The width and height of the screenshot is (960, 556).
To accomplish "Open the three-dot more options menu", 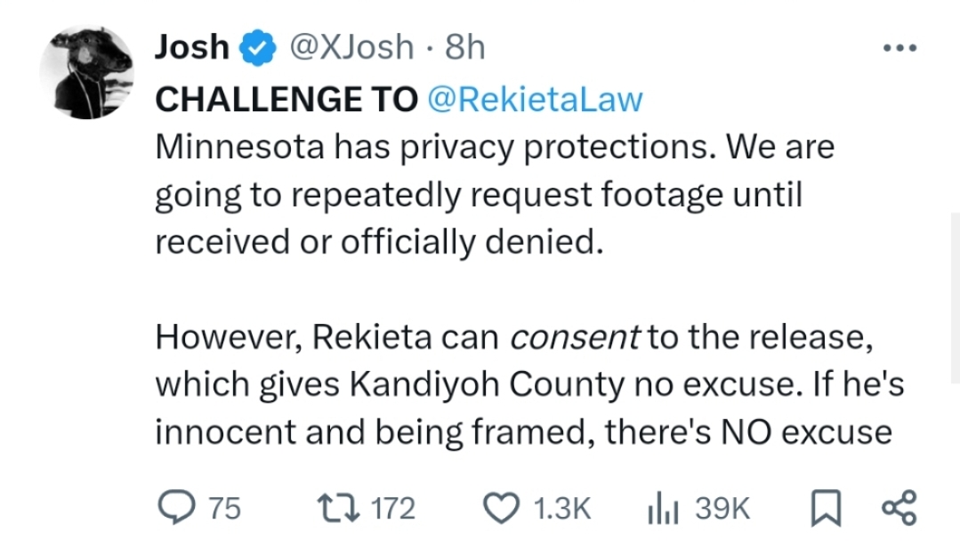I will [x=898, y=48].
